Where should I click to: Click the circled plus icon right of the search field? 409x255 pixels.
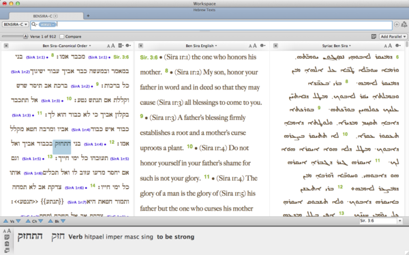point(397,25)
